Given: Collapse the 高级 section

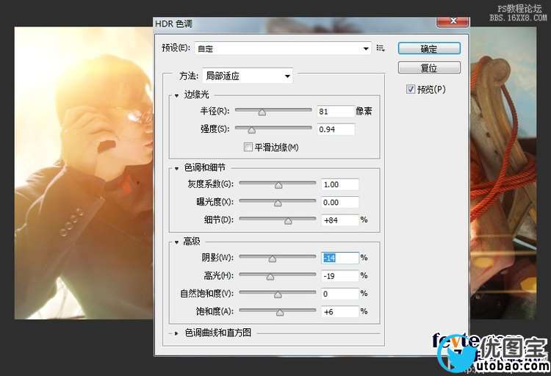Looking at the screenshot, I should [176, 242].
